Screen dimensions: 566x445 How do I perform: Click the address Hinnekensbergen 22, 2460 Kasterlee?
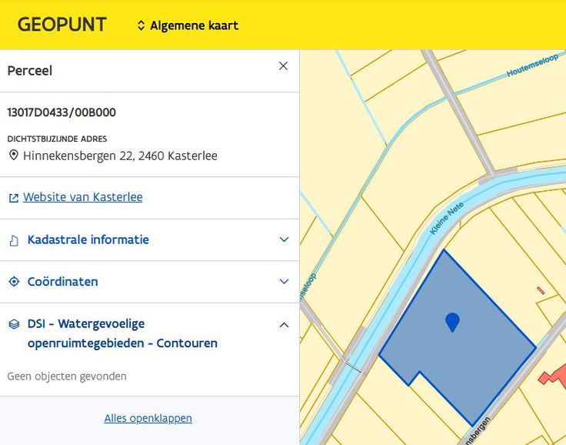[x=120, y=156]
